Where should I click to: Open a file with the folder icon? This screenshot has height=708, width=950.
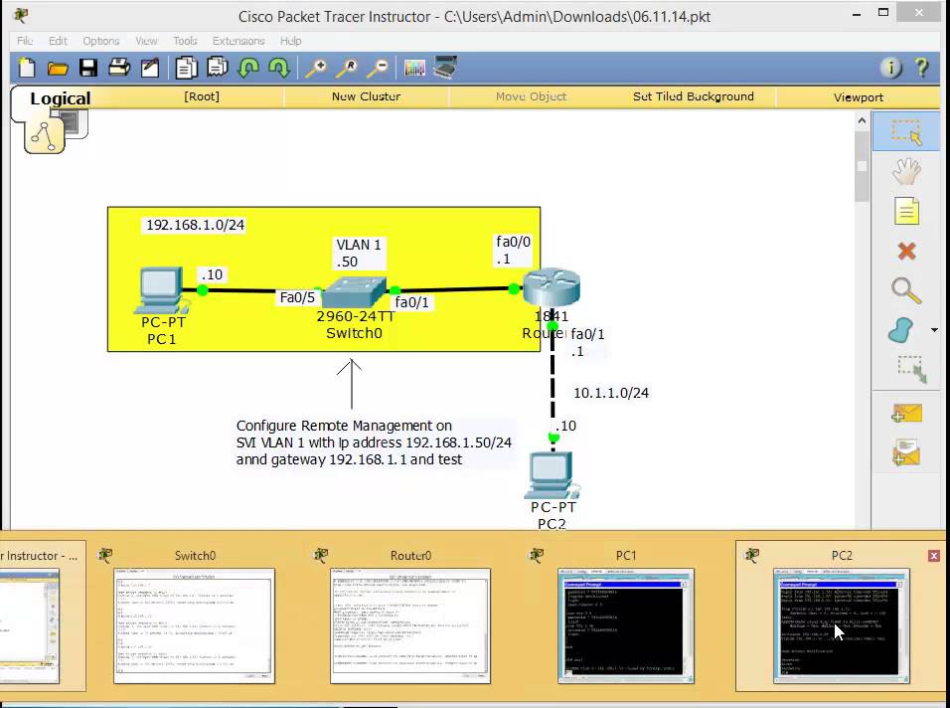[x=58, y=69]
